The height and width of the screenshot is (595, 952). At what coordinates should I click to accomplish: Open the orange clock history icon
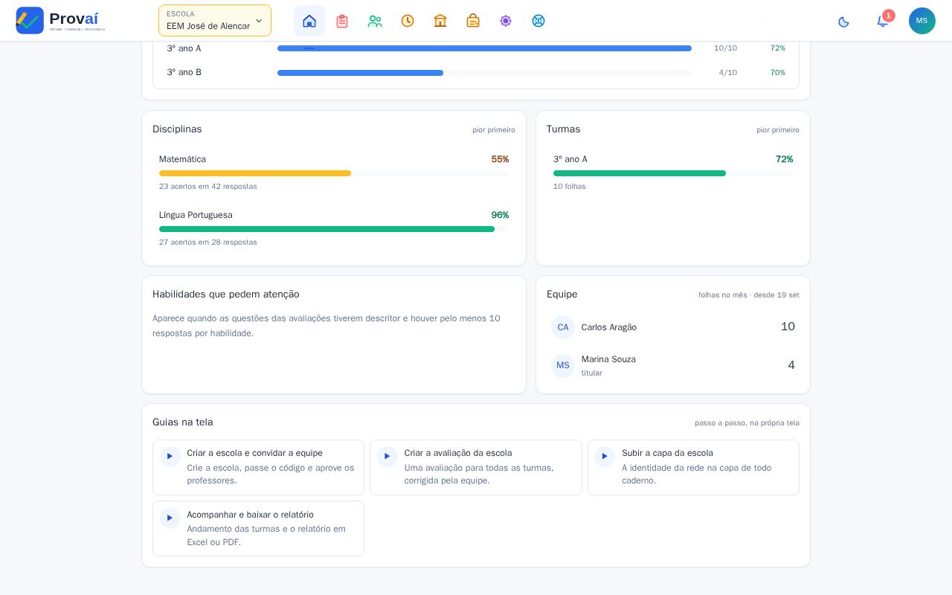(x=408, y=21)
